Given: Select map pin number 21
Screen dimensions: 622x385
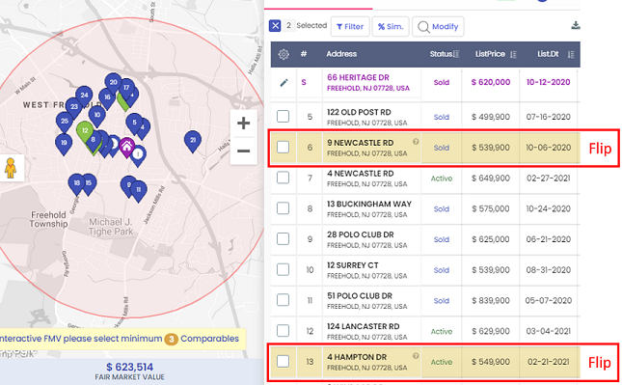Looking at the screenshot, I should [x=193, y=141].
